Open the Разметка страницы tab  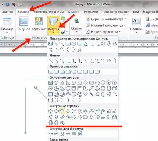click(x=49, y=12)
